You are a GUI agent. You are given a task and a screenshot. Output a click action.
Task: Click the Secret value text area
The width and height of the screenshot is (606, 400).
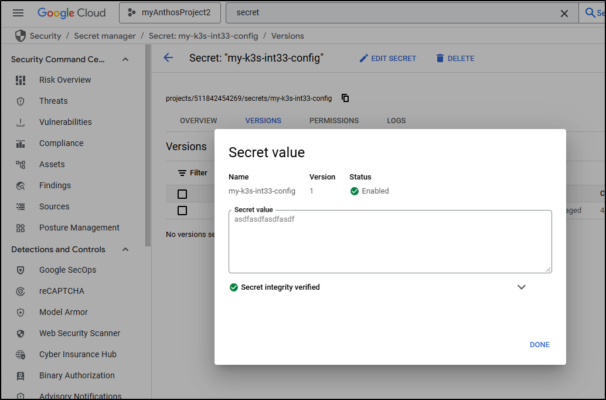pyautogui.click(x=390, y=242)
